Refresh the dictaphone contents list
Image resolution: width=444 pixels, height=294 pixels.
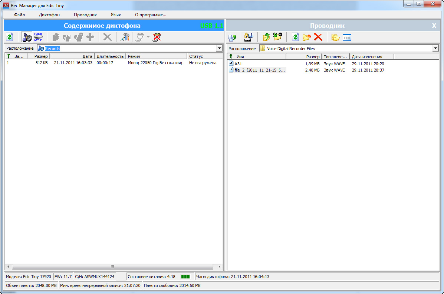(x=10, y=37)
